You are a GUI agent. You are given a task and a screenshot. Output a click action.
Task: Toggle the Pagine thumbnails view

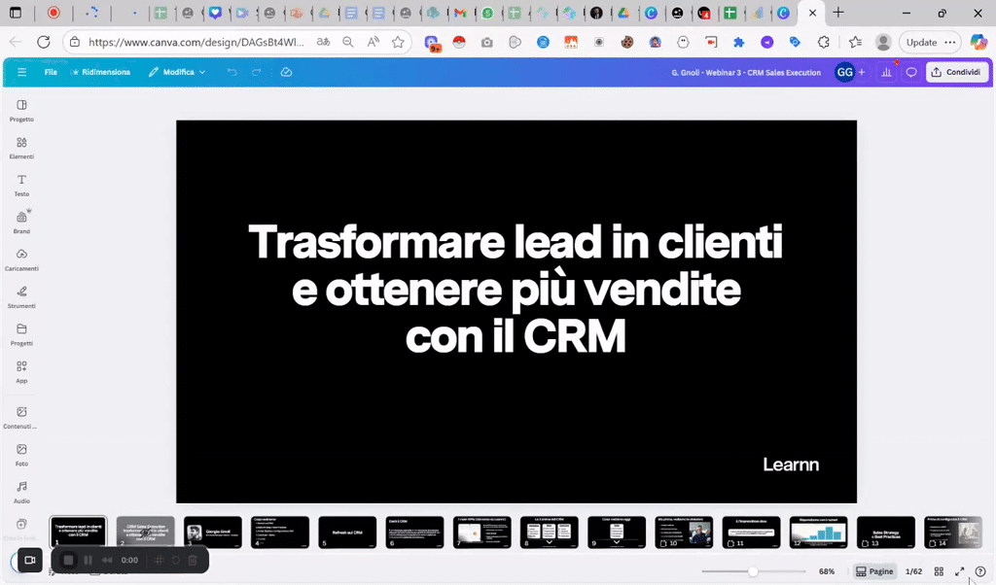pos(874,571)
